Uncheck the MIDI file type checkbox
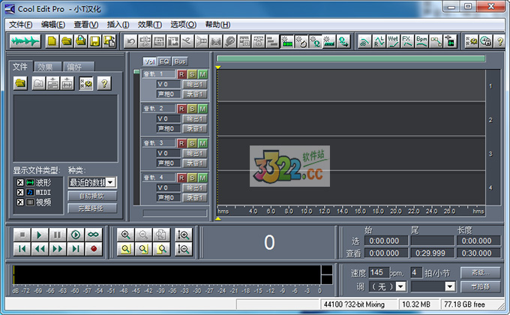Screen dimensions: 510x315 tap(20, 192)
